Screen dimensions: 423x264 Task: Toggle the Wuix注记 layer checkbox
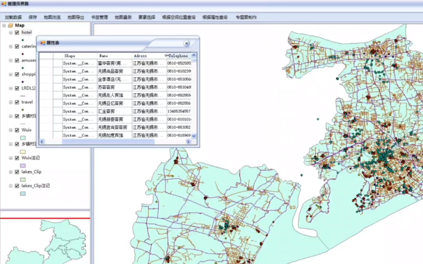click(x=17, y=158)
